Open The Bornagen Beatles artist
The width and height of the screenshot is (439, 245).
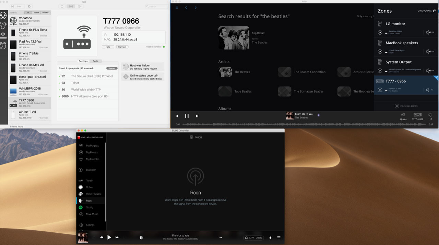tap(300, 91)
